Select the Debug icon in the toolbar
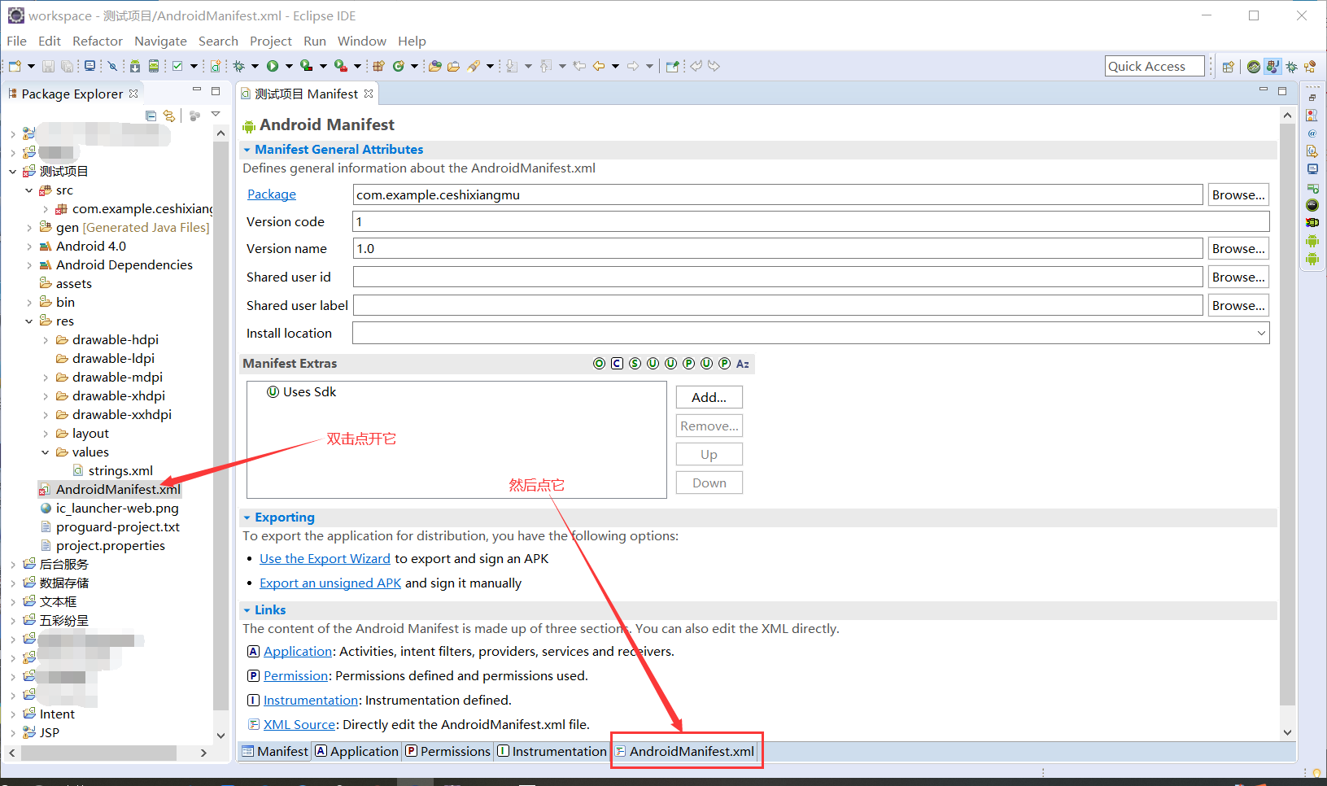The width and height of the screenshot is (1327, 786). click(238, 66)
